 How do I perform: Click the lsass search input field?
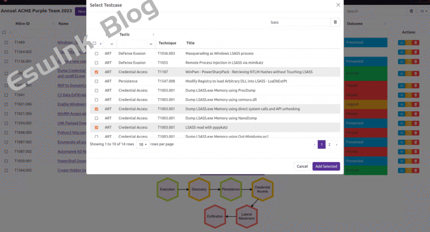pyautogui.click(x=298, y=22)
